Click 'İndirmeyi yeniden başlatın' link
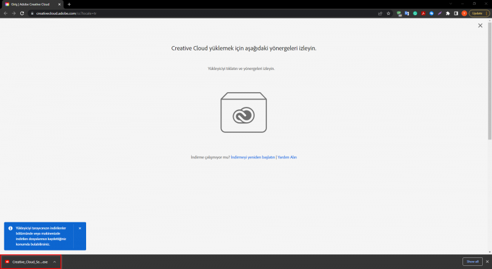The image size is (492, 269). pos(253,157)
